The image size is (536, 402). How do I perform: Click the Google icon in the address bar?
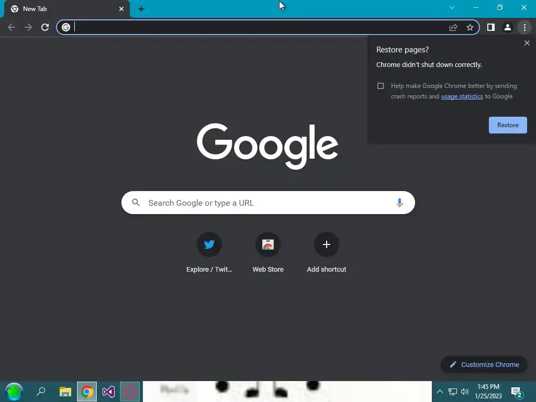pos(66,27)
